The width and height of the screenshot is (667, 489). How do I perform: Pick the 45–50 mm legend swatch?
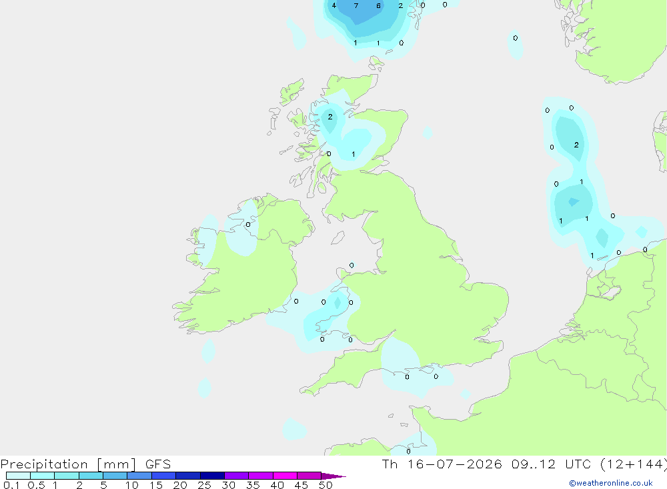[309, 476]
